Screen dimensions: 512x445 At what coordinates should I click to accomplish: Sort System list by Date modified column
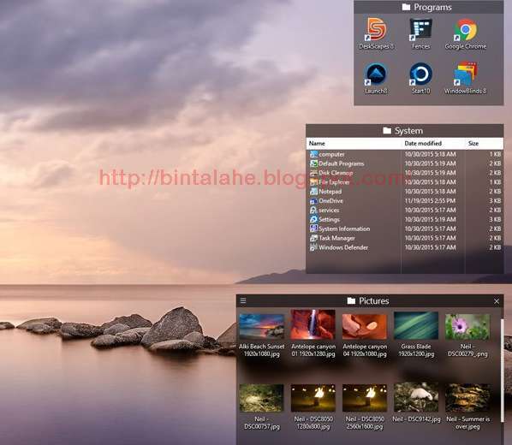coord(432,143)
